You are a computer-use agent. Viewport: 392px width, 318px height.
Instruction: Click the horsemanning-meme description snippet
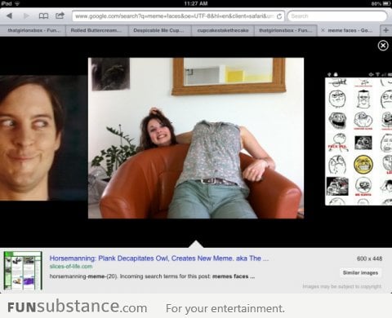tap(152, 276)
